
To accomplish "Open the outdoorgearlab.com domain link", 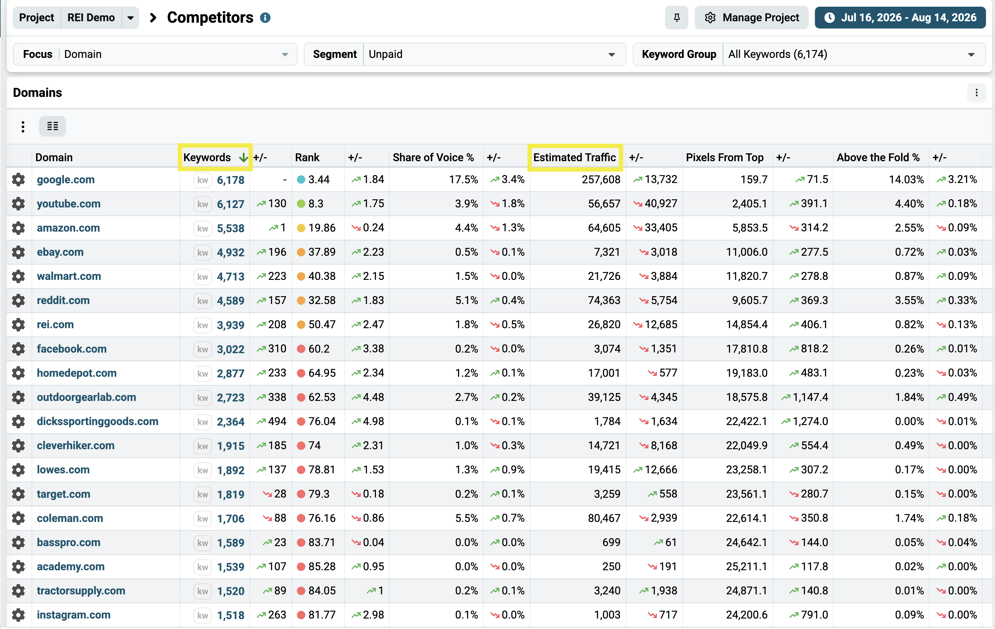I will click(x=86, y=397).
